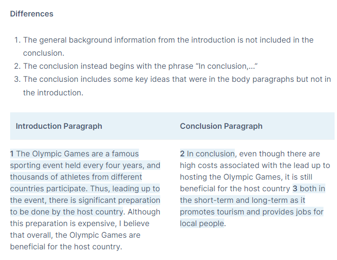Click the highlighted line "thousands of athletes from different"

pos(76,177)
